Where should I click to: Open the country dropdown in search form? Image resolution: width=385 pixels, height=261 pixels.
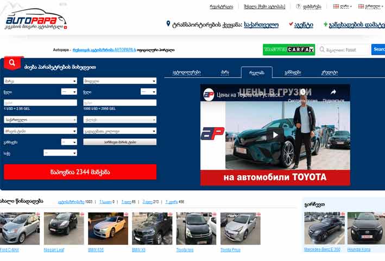(x=40, y=120)
